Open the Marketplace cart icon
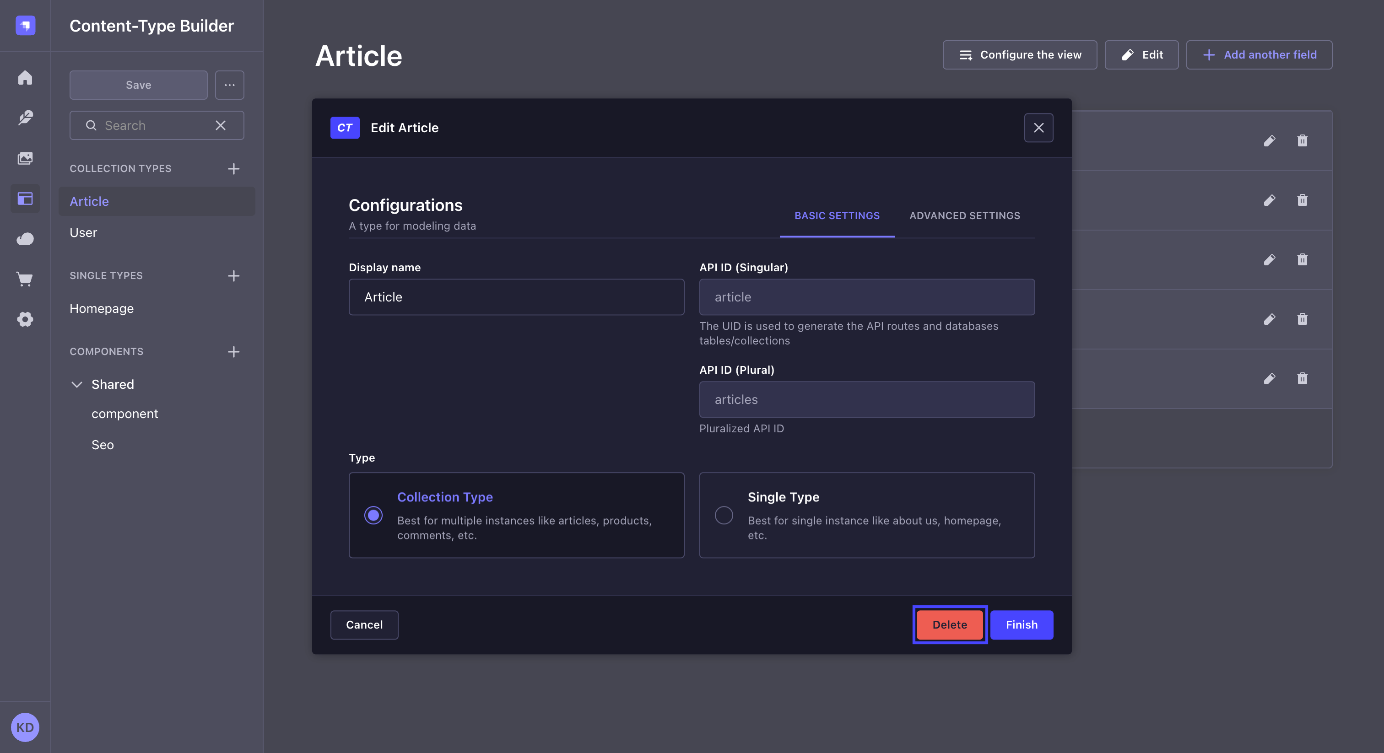The width and height of the screenshot is (1384, 753). [x=25, y=279]
